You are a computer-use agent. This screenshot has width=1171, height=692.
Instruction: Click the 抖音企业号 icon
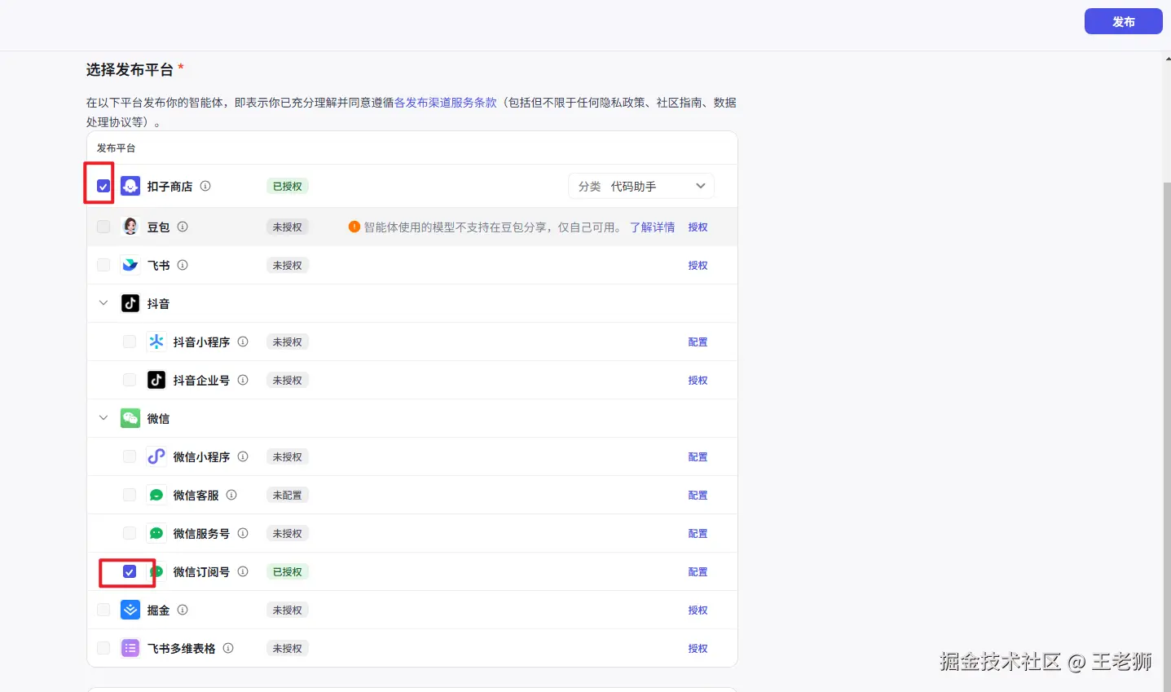point(156,380)
